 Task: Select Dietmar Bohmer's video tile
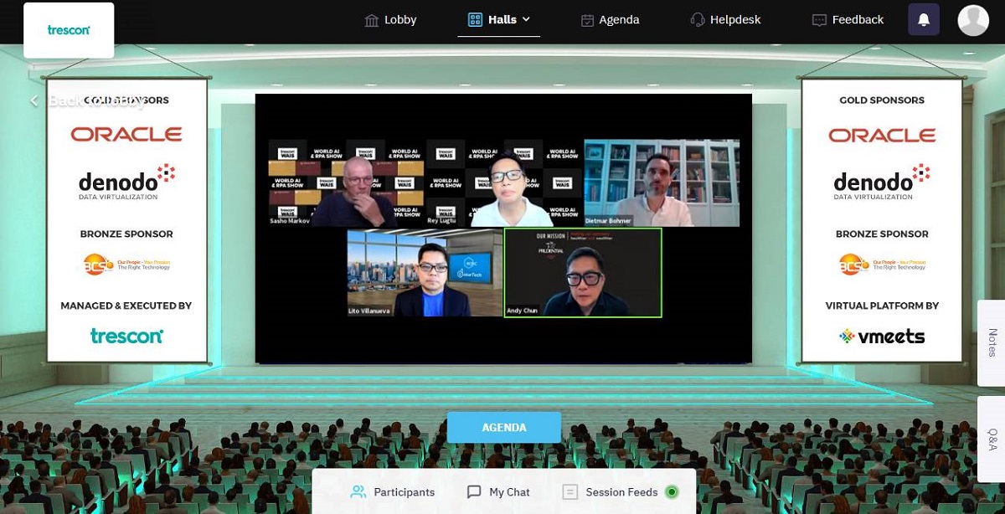coord(662,182)
